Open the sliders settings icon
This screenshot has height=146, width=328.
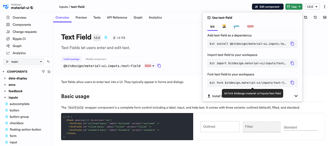[325, 18]
